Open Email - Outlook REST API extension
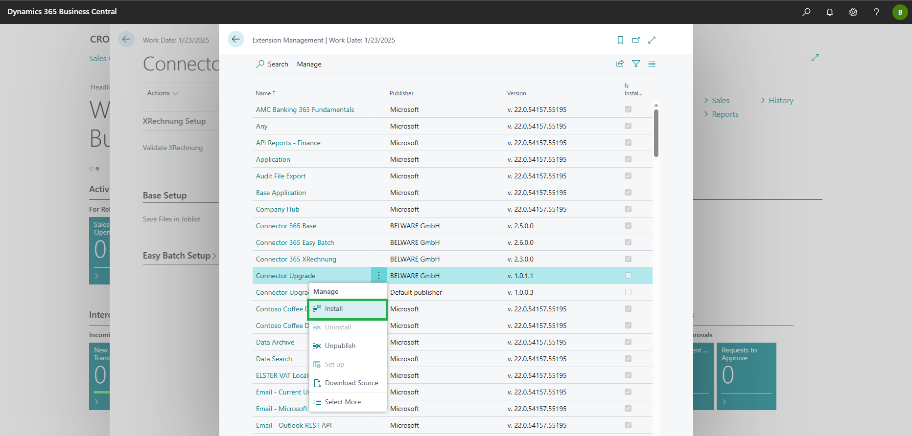This screenshot has height=436, width=912. click(294, 426)
